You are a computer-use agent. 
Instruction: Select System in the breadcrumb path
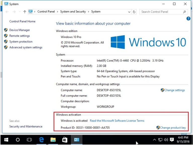click(x=96, y=12)
